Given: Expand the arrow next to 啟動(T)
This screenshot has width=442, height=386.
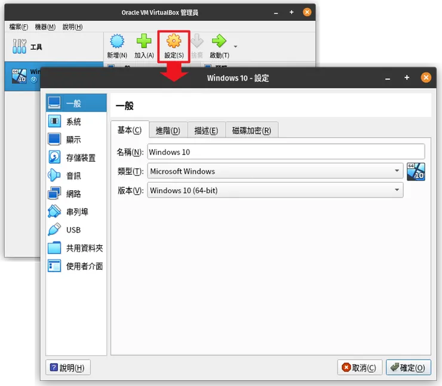Looking at the screenshot, I should (x=236, y=47).
